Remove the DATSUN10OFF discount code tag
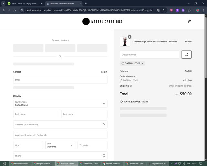The width and height of the screenshot is (207, 166). [x=142, y=64]
